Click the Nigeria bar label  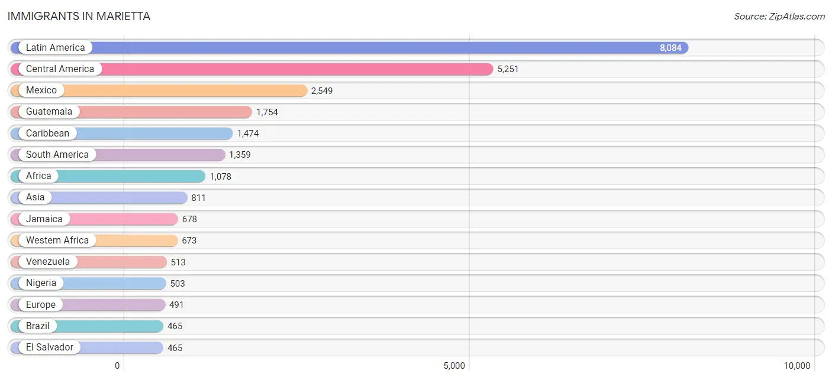(x=41, y=283)
